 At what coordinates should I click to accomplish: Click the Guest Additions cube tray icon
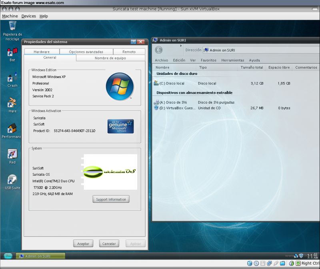301,255
